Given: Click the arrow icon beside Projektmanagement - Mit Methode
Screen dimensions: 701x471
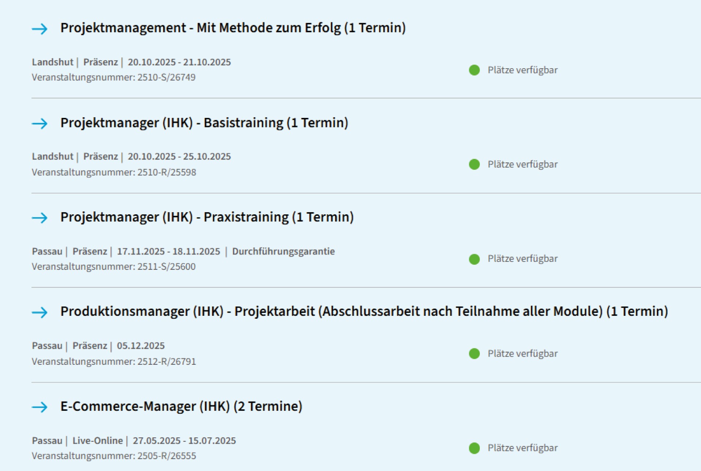Looking at the screenshot, I should pos(40,28).
